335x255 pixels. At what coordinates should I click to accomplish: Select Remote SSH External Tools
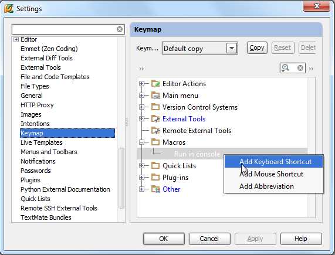tap(59, 208)
